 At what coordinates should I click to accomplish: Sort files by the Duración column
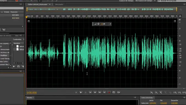pos(14,12)
